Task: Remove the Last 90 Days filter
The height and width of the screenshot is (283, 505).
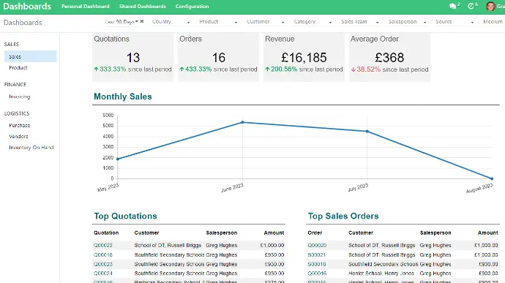Action: [142, 21]
